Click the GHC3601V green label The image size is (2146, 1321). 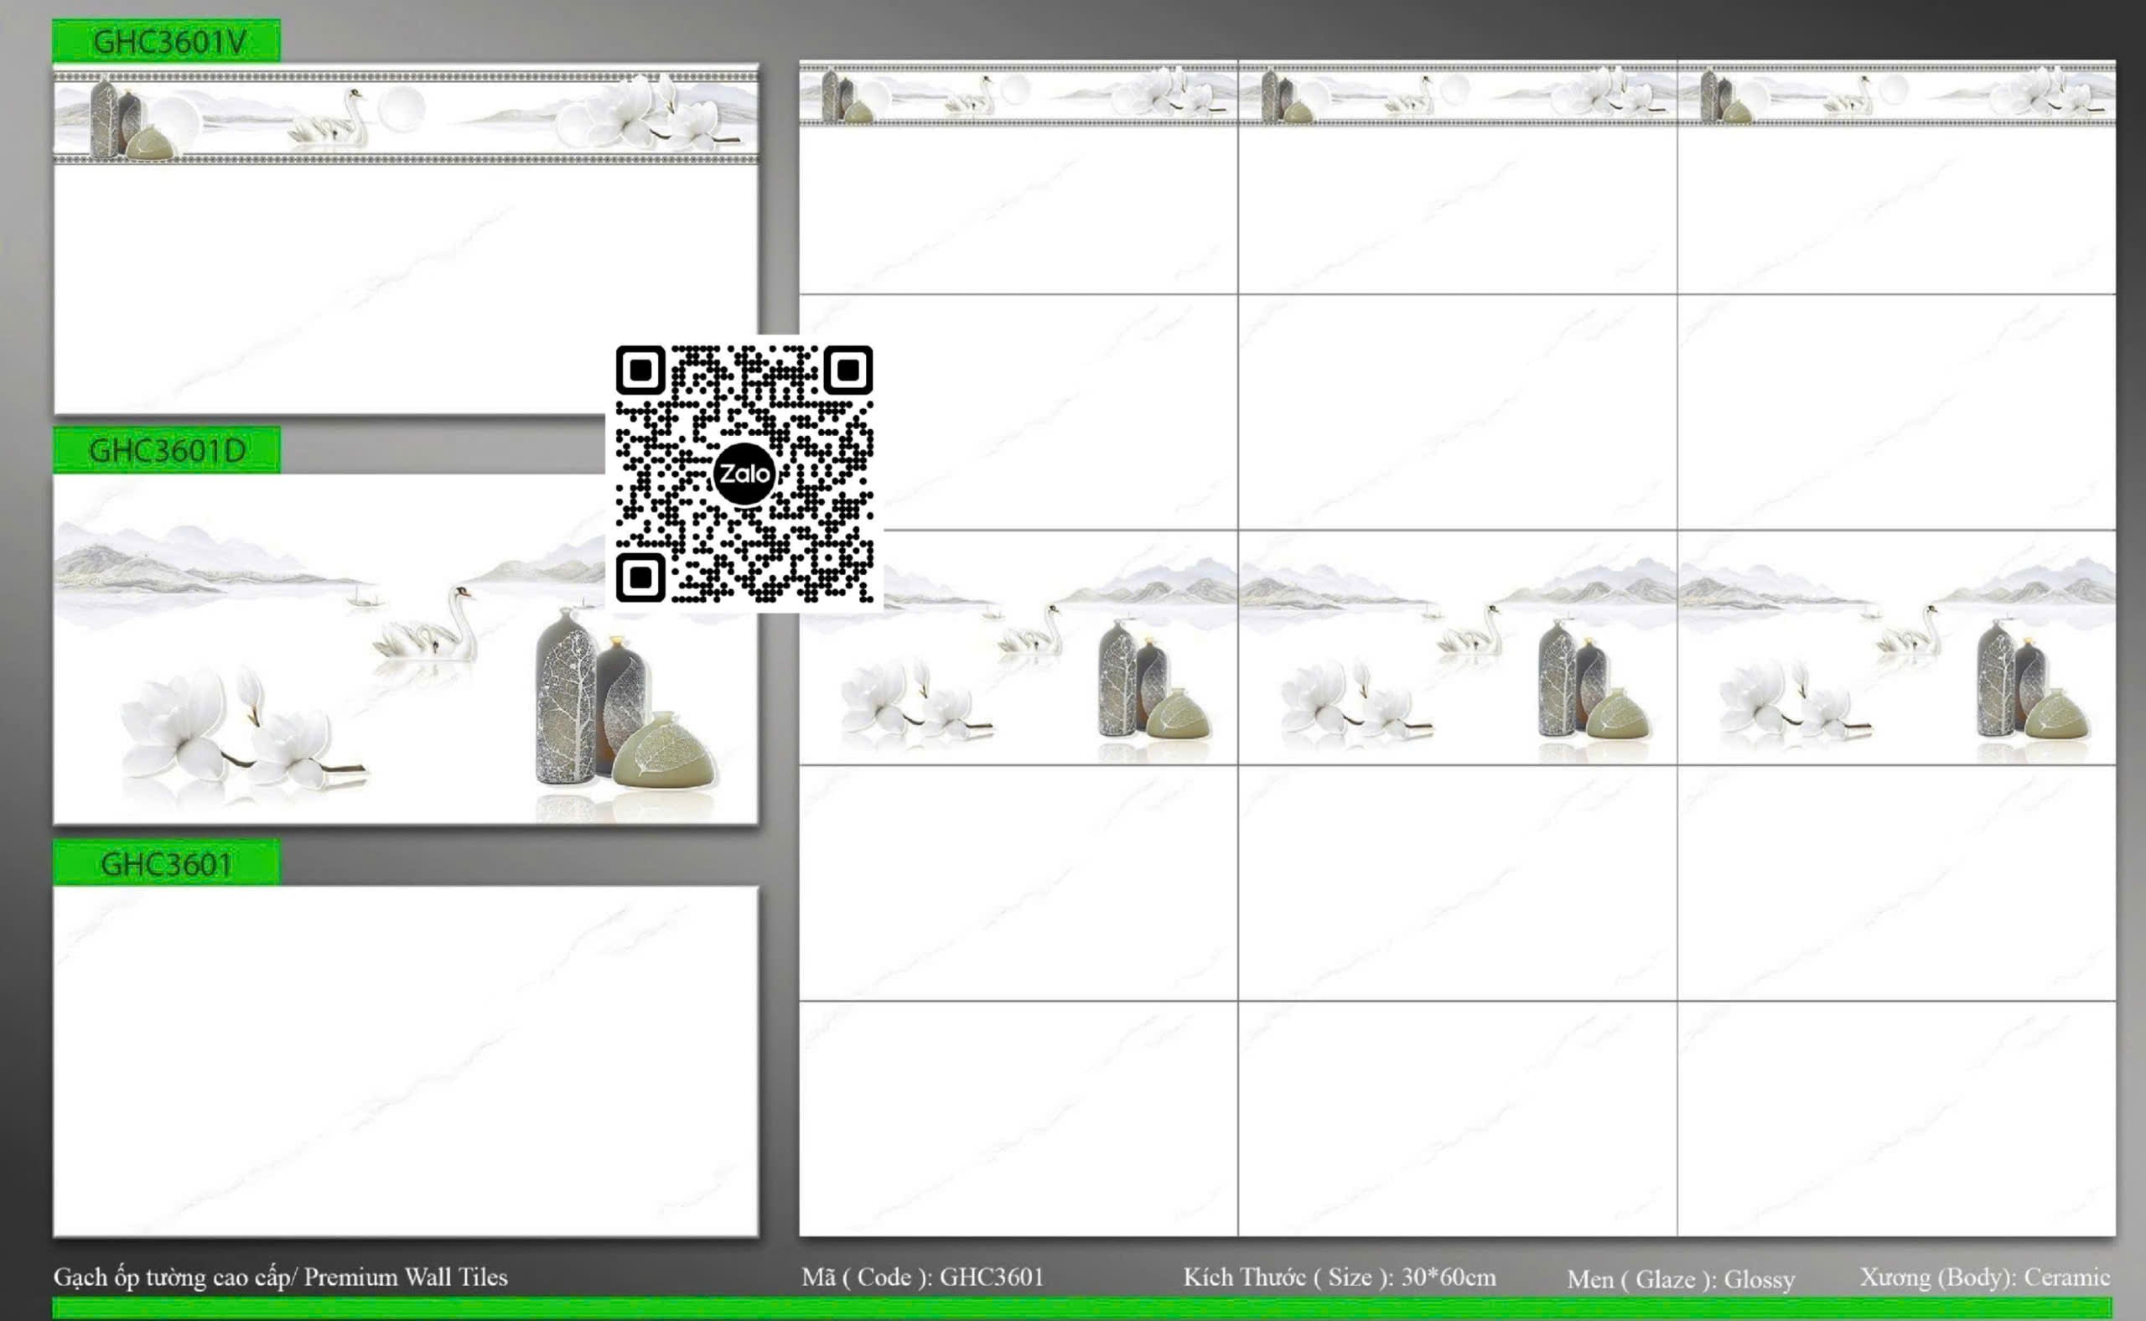click(x=167, y=41)
